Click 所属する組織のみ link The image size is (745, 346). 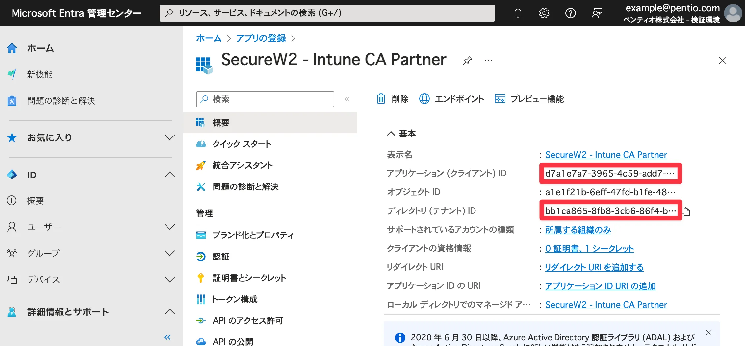[x=578, y=230]
